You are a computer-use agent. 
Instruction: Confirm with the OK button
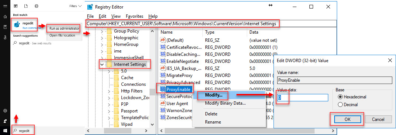point(348,119)
